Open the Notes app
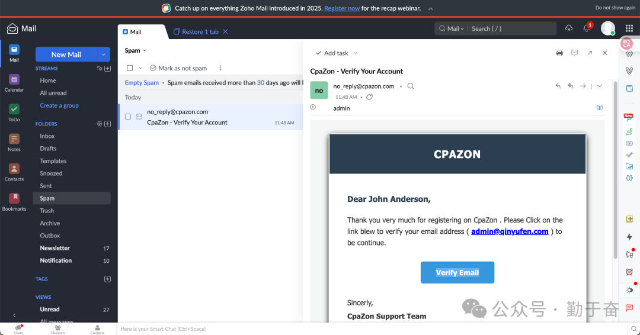The image size is (640, 335). click(14, 143)
